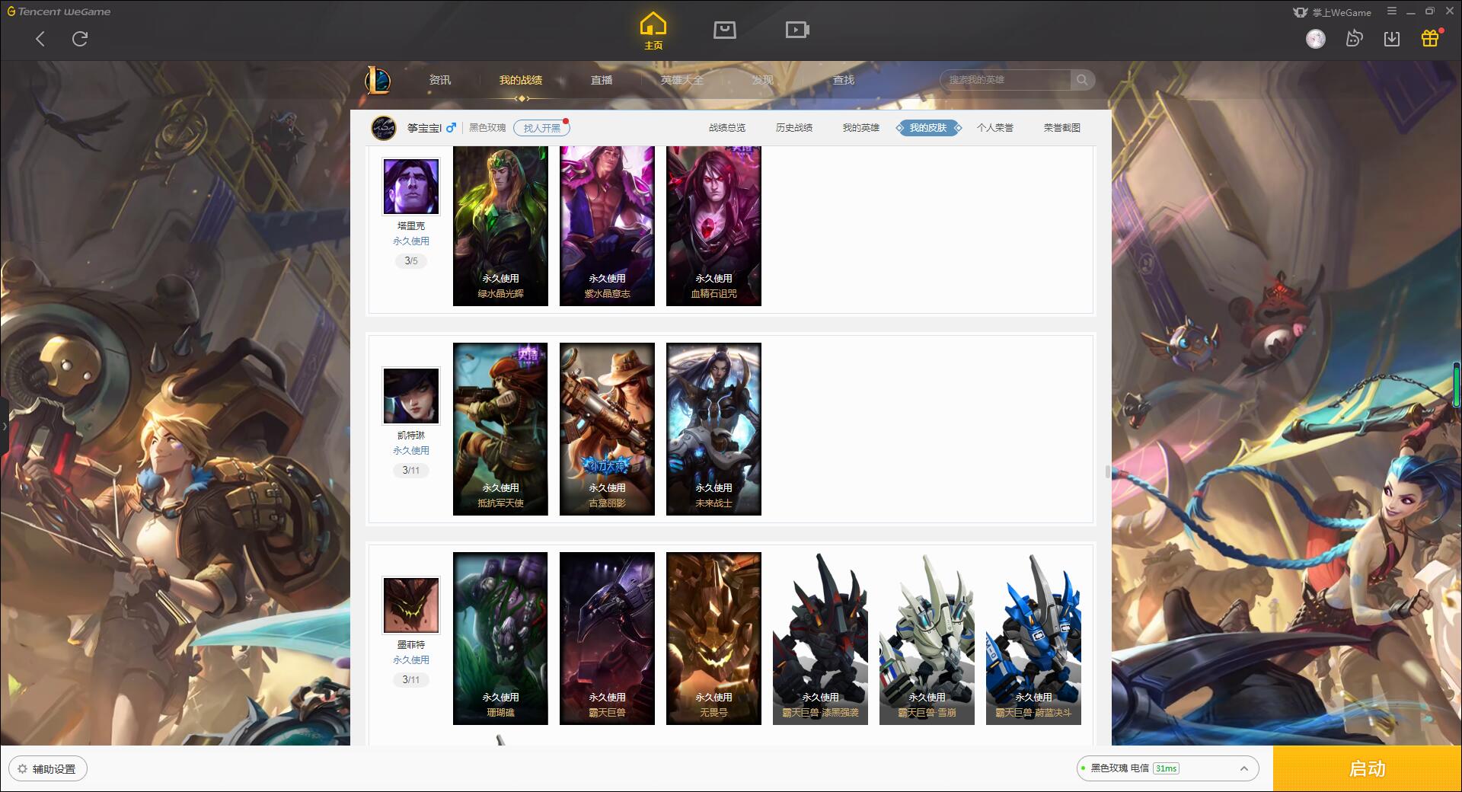Go back with the left arrow icon

[40, 39]
